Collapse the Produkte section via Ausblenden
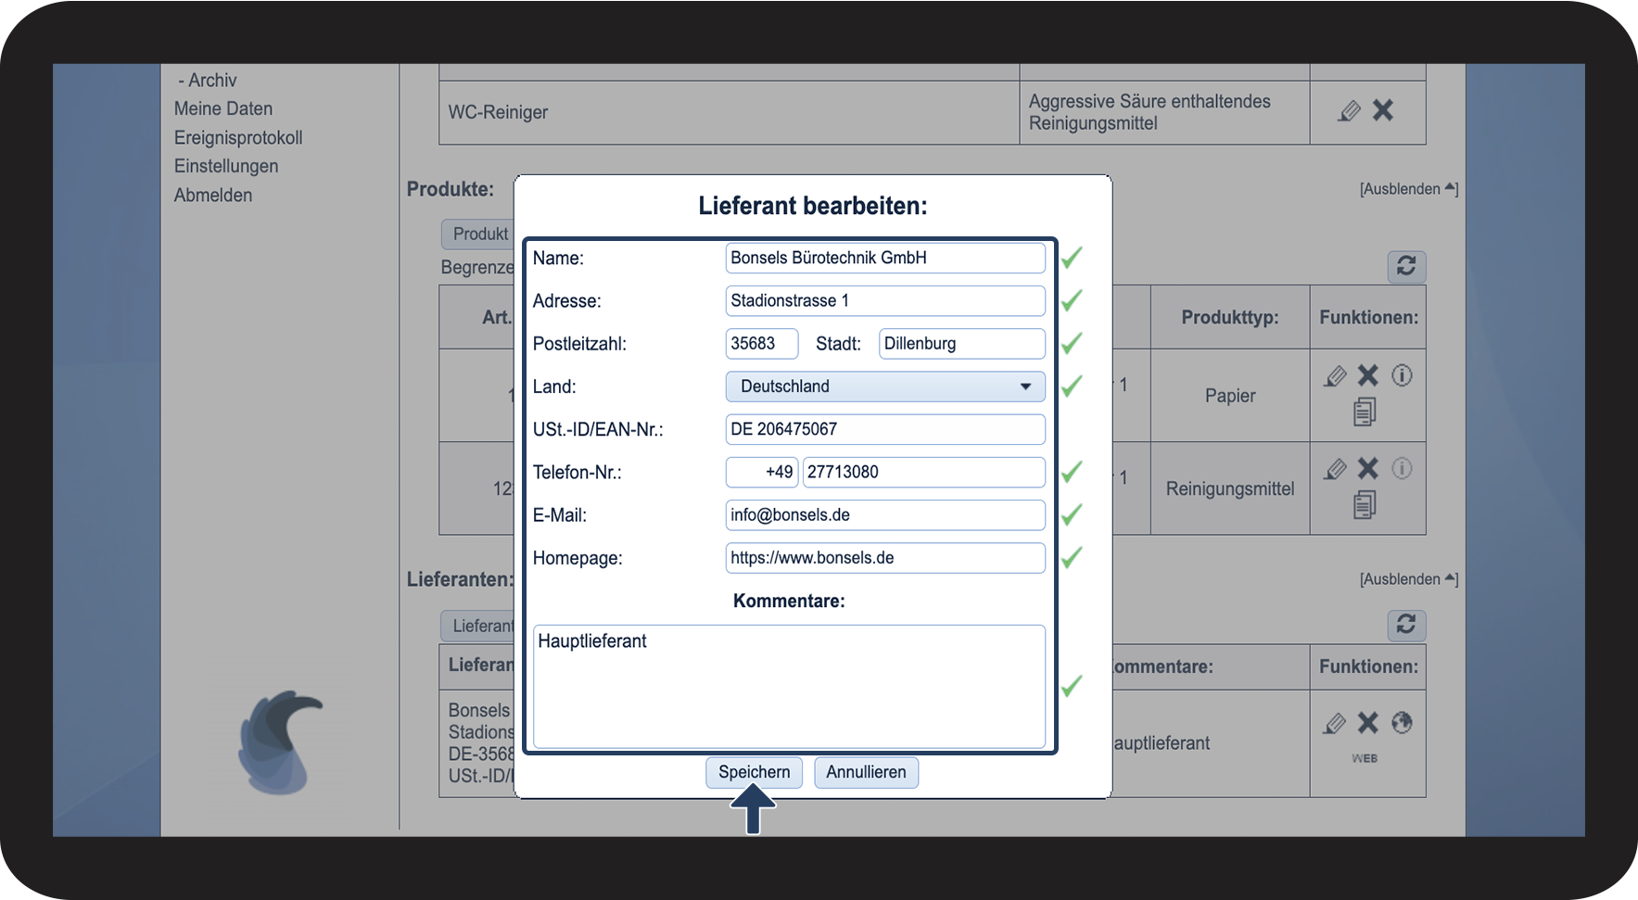 click(1408, 189)
